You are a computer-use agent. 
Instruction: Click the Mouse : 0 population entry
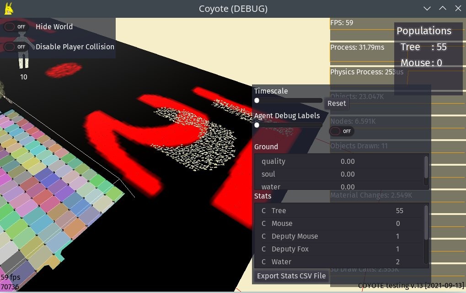pos(421,63)
